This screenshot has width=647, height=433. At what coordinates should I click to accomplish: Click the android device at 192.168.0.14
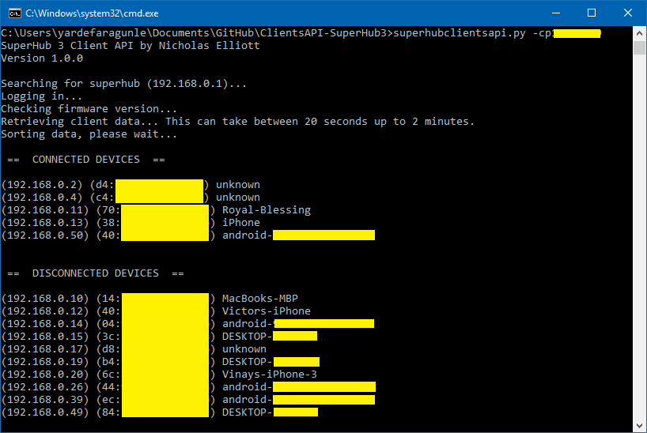[x=298, y=324]
